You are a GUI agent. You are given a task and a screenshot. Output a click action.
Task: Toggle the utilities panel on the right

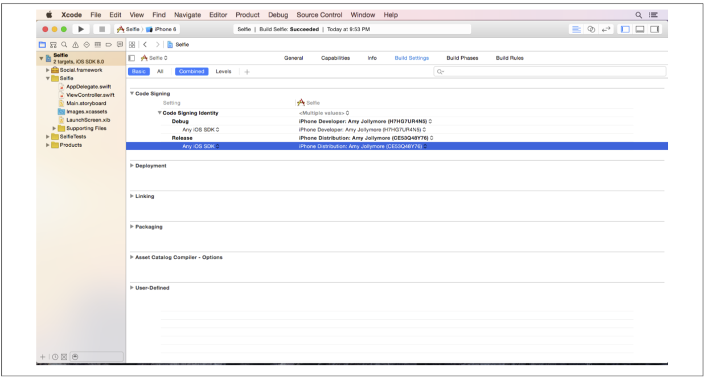tap(655, 29)
